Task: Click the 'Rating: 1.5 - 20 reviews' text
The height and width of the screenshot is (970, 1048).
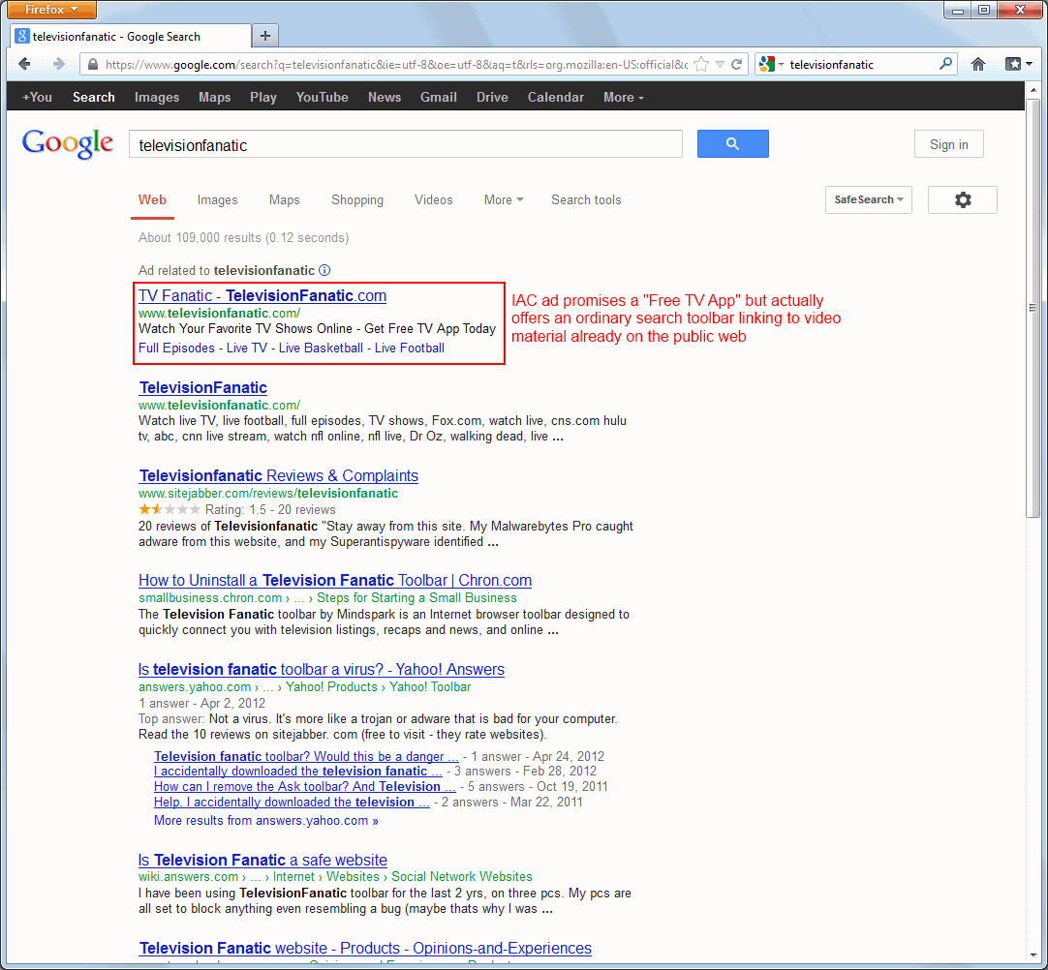Action: (x=270, y=510)
